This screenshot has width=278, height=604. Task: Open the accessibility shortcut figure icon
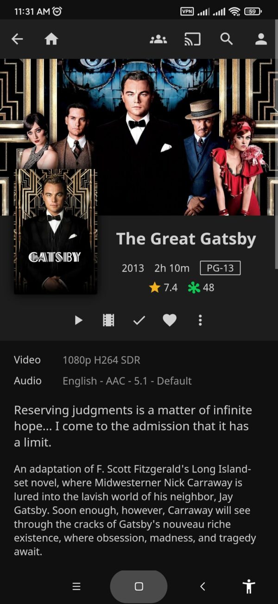249,586
